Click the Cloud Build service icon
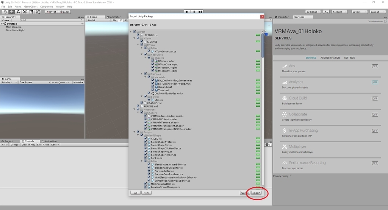The width and height of the screenshot is (388, 210). [285, 98]
